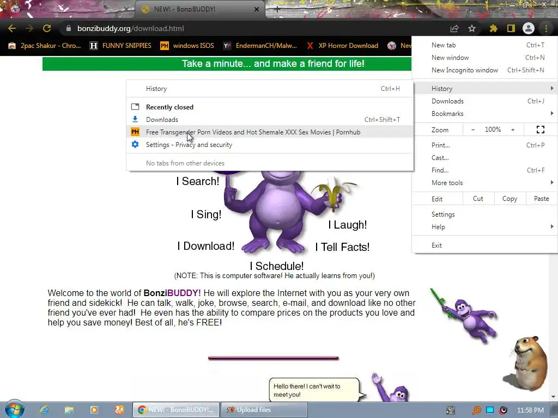Bookmark this page with the star icon
558x418 pixels.
pyautogui.click(x=472, y=28)
